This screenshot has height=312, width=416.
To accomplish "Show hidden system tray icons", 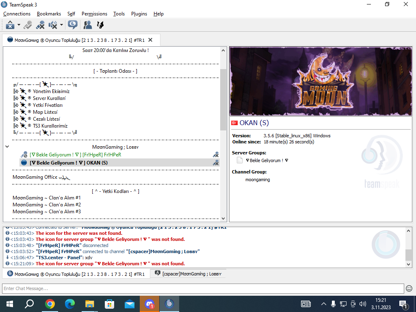I will pyautogui.click(x=324, y=304).
